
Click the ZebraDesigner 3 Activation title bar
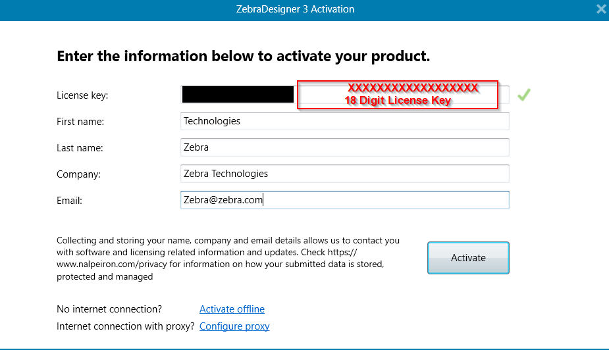point(295,9)
